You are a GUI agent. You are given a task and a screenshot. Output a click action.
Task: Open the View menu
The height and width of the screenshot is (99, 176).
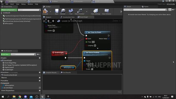pos(18,4)
